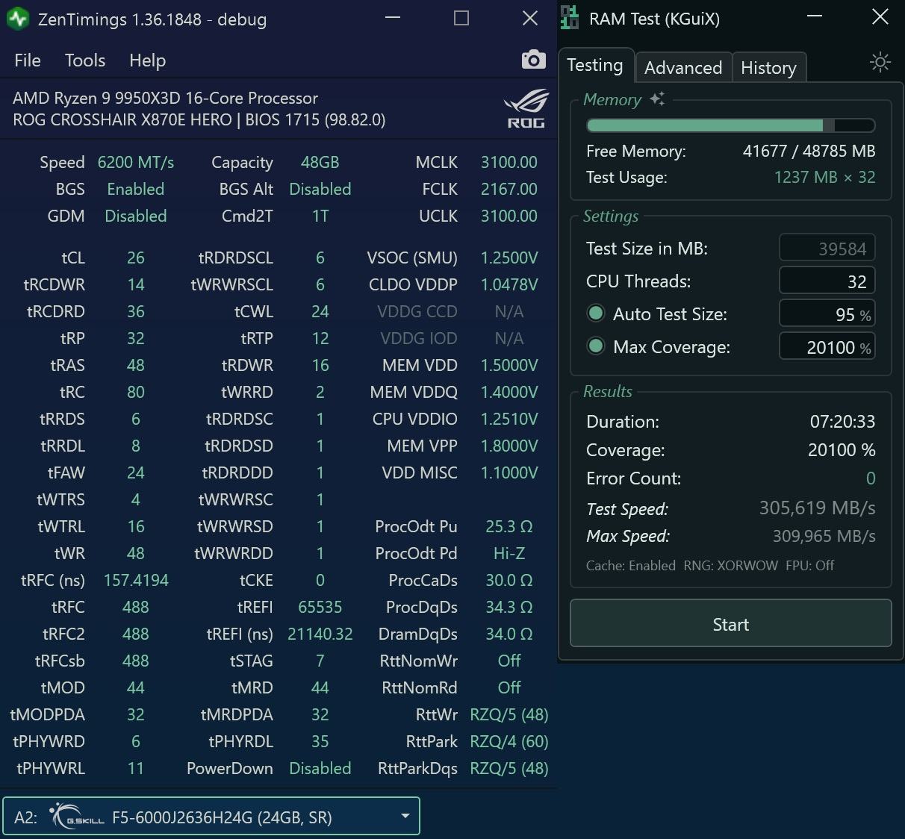
Task: Click the AMD Ryzen 9 9950X3D processor name
Action: tap(165, 98)
